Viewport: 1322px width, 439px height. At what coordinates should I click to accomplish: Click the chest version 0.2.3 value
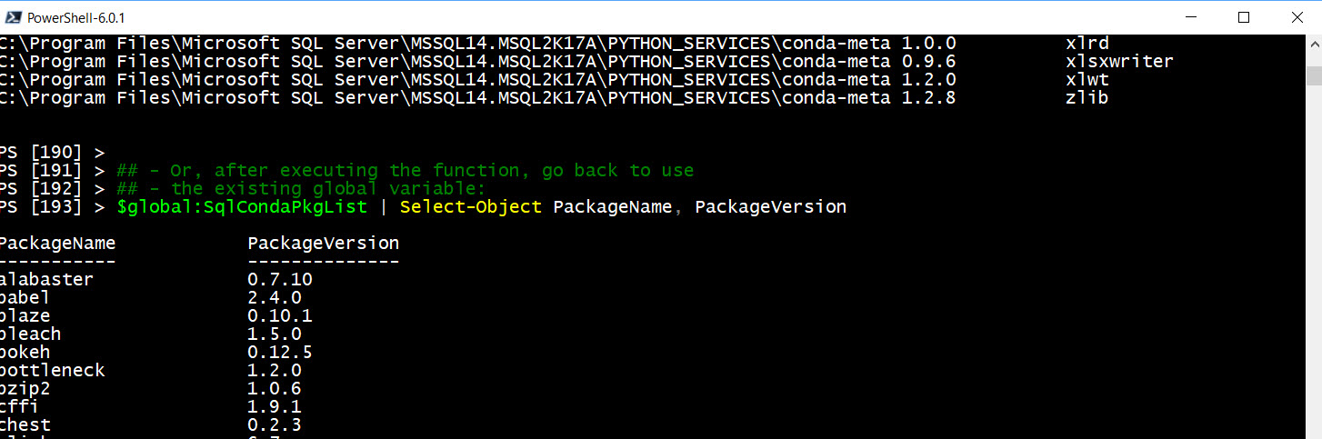(275, 425)
